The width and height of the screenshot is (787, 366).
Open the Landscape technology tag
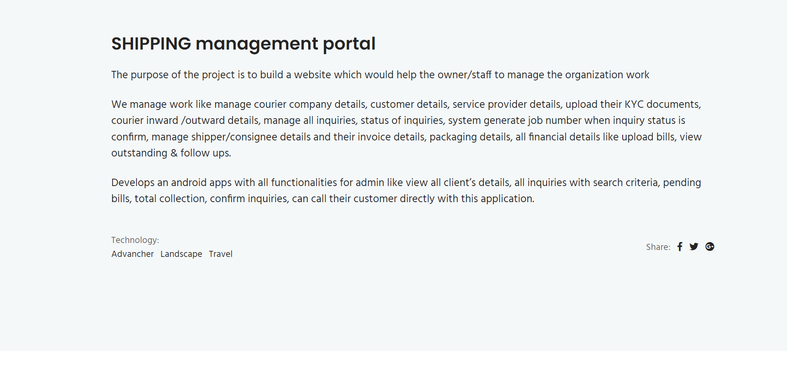click(181, 254)
